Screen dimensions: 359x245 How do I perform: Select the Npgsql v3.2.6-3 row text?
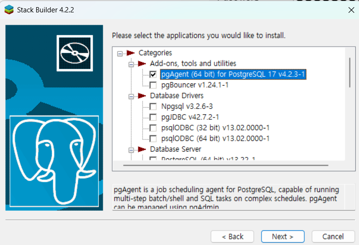(187, 107)
